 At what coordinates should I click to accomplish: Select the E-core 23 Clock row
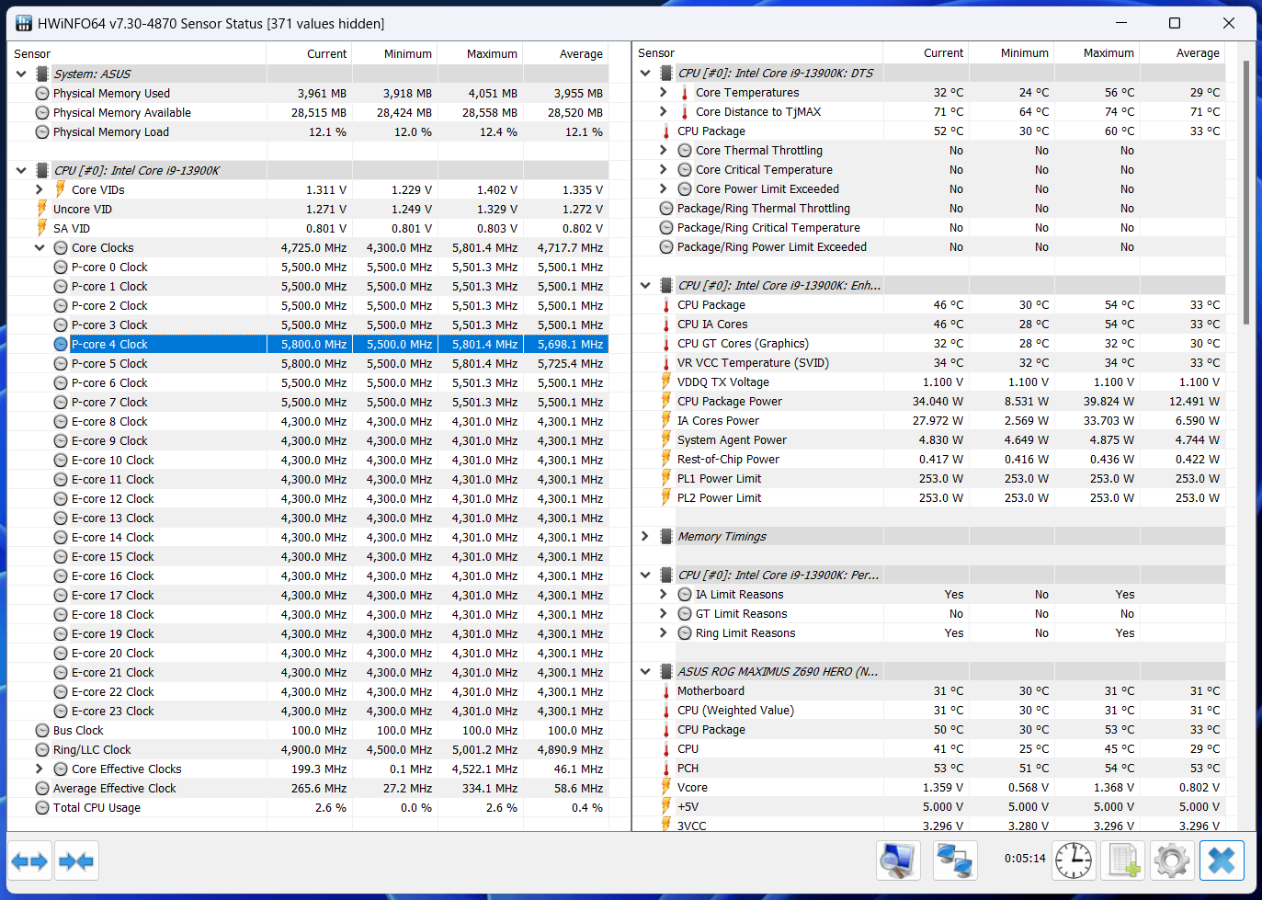click(308, 711)
